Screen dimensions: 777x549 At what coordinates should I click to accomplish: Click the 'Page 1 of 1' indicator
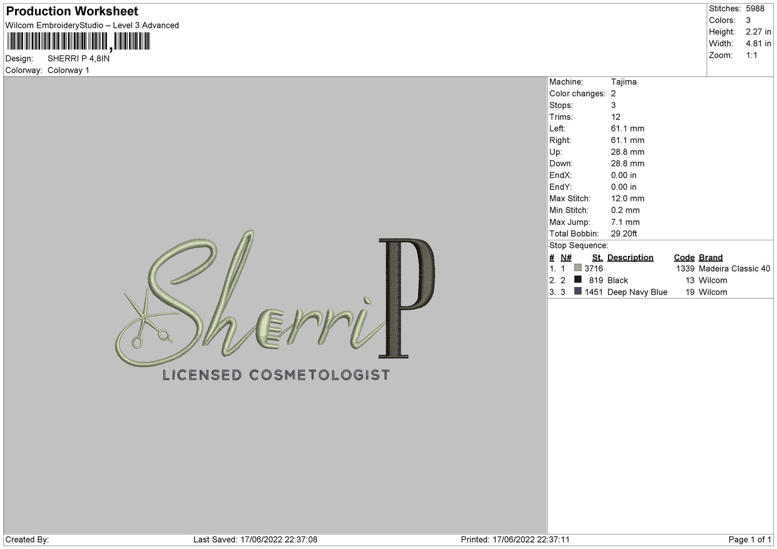750,540
